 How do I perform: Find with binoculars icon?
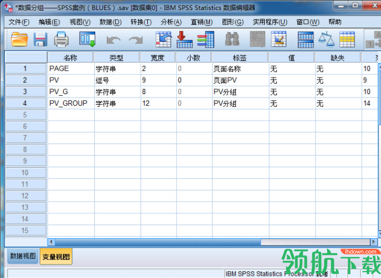click(232, 39)
